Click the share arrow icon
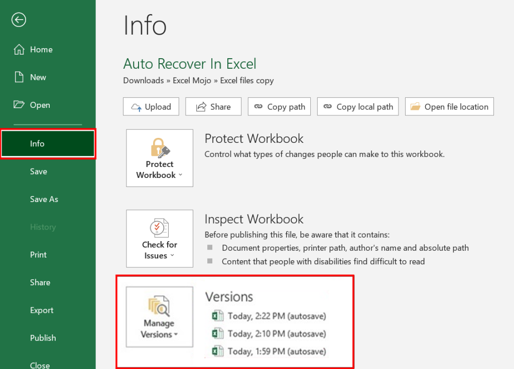514x369 pixels. coord(201,107)
